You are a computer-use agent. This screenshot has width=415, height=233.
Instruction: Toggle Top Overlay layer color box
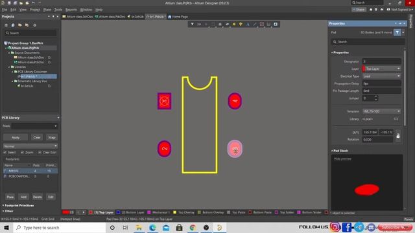[x=174, y=212]
